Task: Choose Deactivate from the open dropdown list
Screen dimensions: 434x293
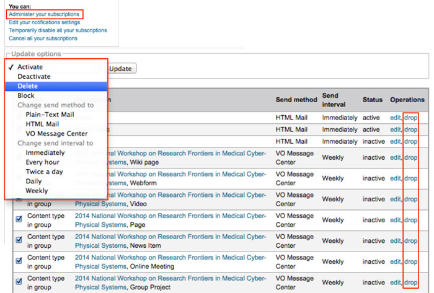Action: tap(34, 76)
